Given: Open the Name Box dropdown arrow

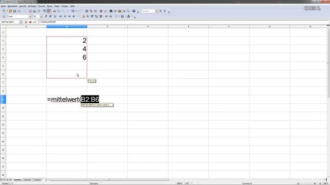Looking at the screenshot, I should click(x=21, y=22).
